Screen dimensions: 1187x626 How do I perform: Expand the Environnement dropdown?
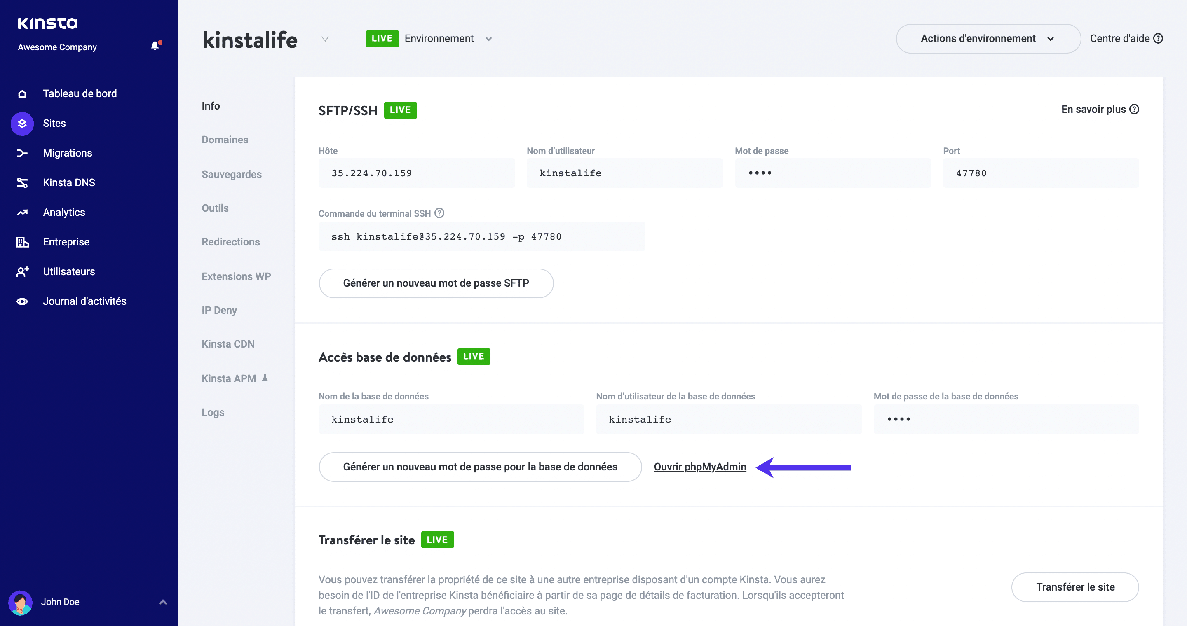[x=488, y=38]
